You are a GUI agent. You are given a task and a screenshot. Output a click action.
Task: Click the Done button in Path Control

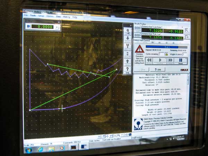tap(142, 69)
